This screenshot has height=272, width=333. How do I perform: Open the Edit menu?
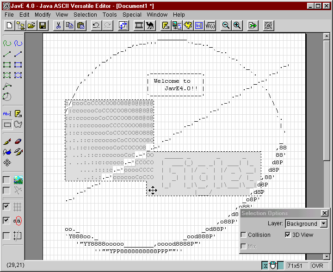[x=24, y=15]
